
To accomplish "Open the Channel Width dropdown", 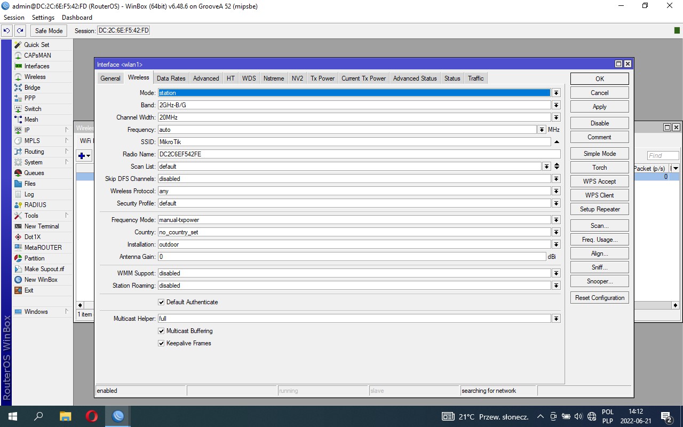I will 556,117.
